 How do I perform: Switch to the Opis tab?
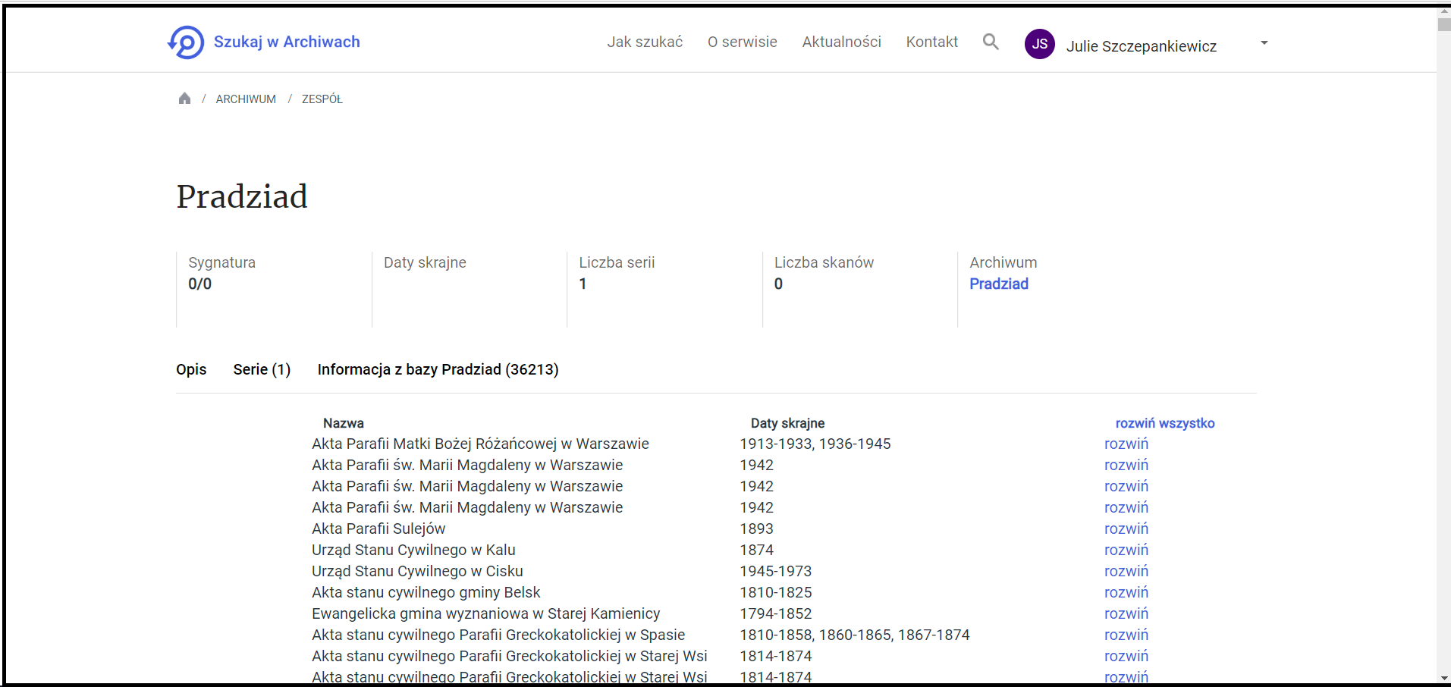click(x=191, y=369)
